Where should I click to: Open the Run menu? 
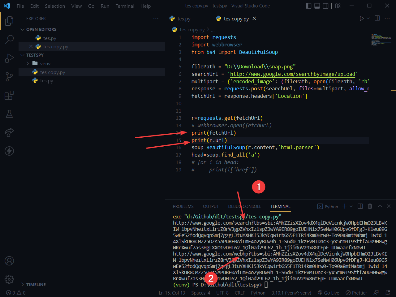pos(105,6)
